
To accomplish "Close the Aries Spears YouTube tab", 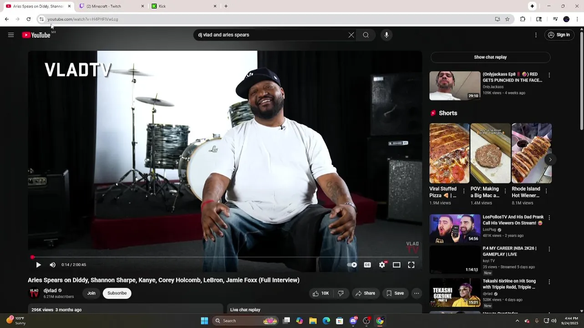I will click(69, 6).
